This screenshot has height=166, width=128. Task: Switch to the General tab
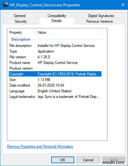click(x=20, y=16)
